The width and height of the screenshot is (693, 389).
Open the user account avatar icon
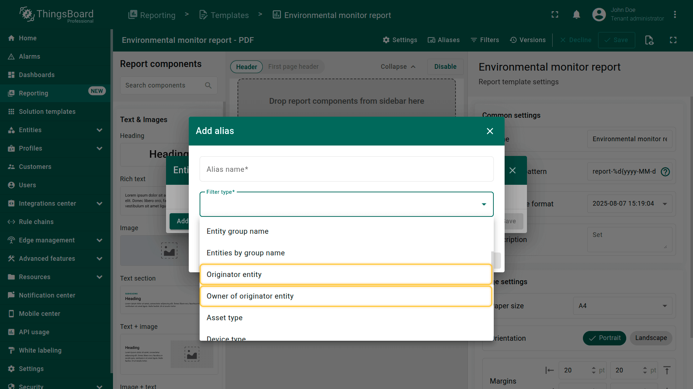pyautogui.click(x=599, y=15)
